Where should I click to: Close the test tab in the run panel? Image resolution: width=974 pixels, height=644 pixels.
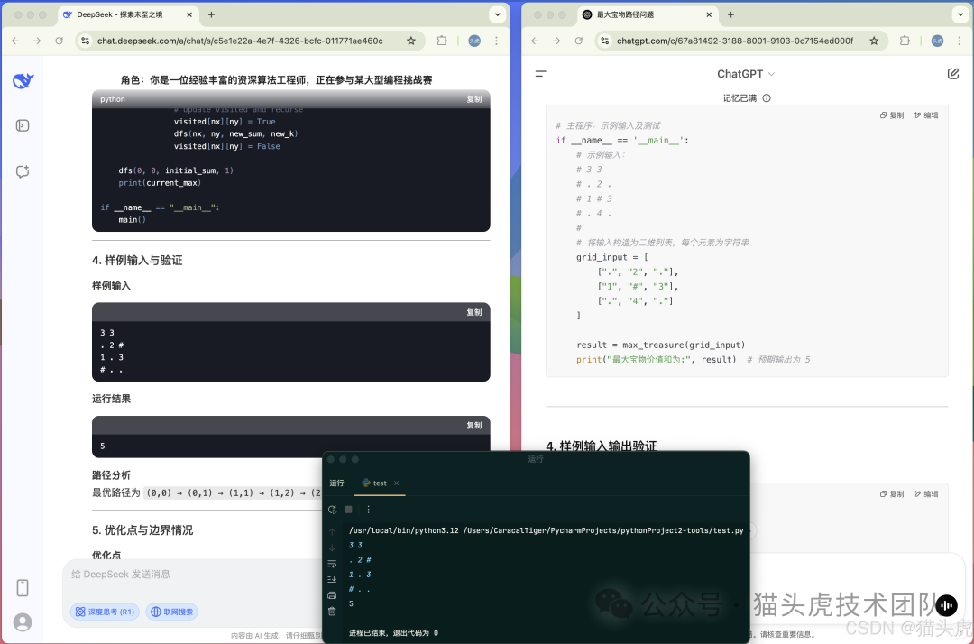pyautogui.click(x=396, y=483)
